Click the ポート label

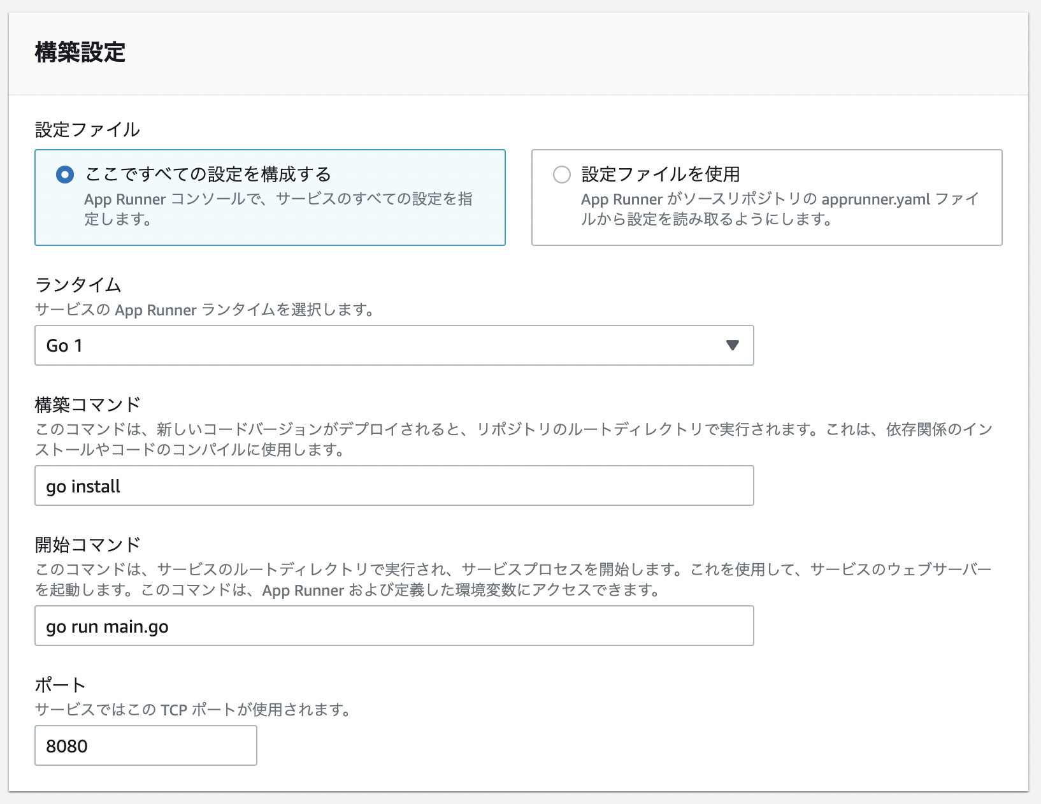[x=60, y=685]
